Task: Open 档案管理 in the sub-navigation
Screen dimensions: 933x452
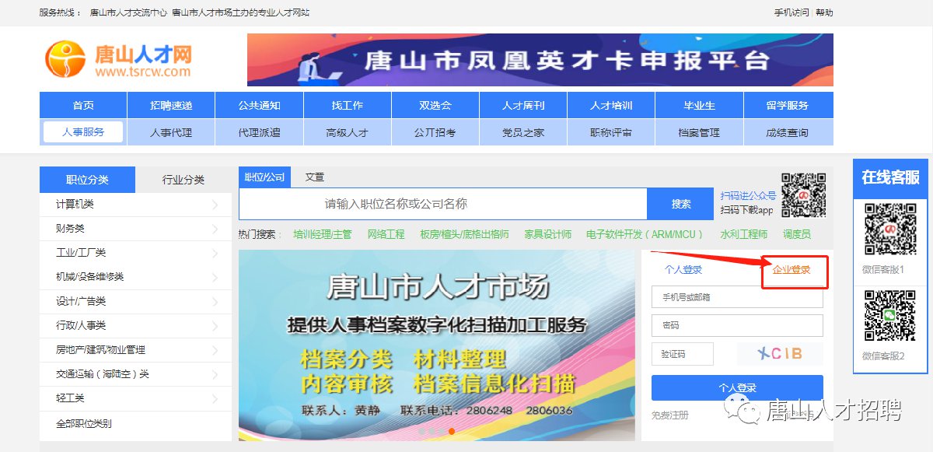Action: pyautogui.click(x=699, y=132)
